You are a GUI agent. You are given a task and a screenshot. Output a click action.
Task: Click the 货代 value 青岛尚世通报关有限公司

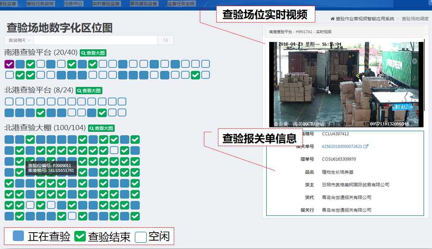point(347,197)
